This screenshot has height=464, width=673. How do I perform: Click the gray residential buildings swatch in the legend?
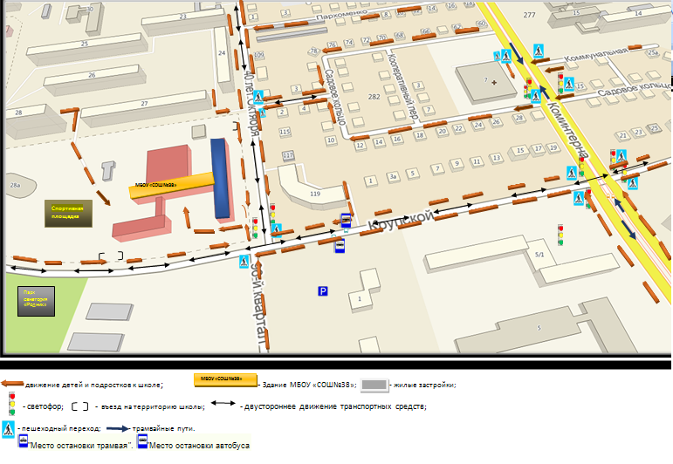[x=374, y=385]
